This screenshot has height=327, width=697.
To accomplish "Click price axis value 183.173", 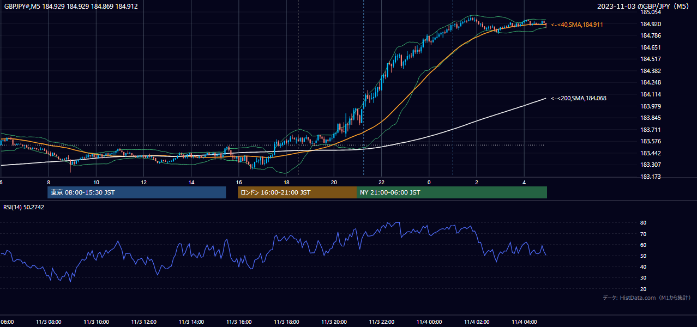I will [x=651, y=177].
